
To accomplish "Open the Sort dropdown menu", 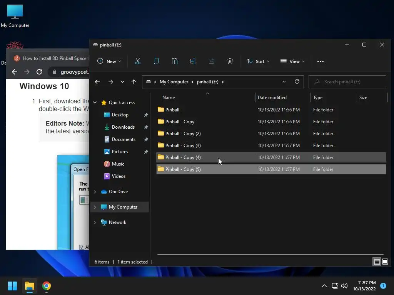I will pos(258,61).
